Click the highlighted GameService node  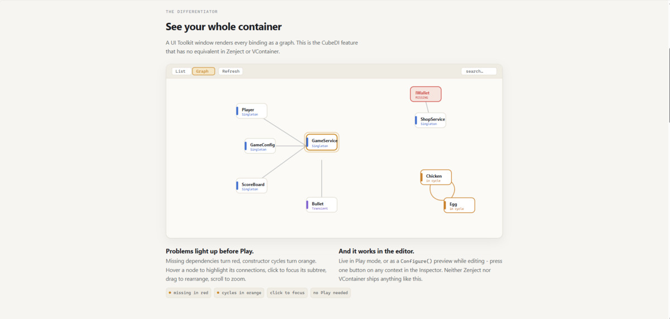(322, 142)
